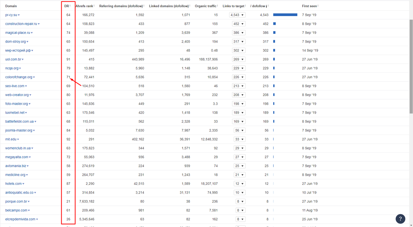Viewport: 413px width, 227px height.
Task: Sort by Organic traffic header
Action: coord(206,6)
